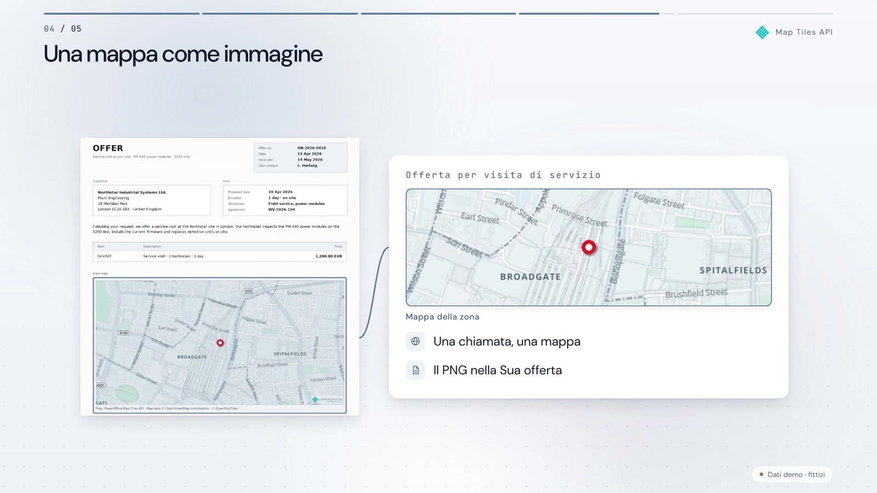Select the last empty progress segment
Screen dimensions: 877x493
point(755,14)
